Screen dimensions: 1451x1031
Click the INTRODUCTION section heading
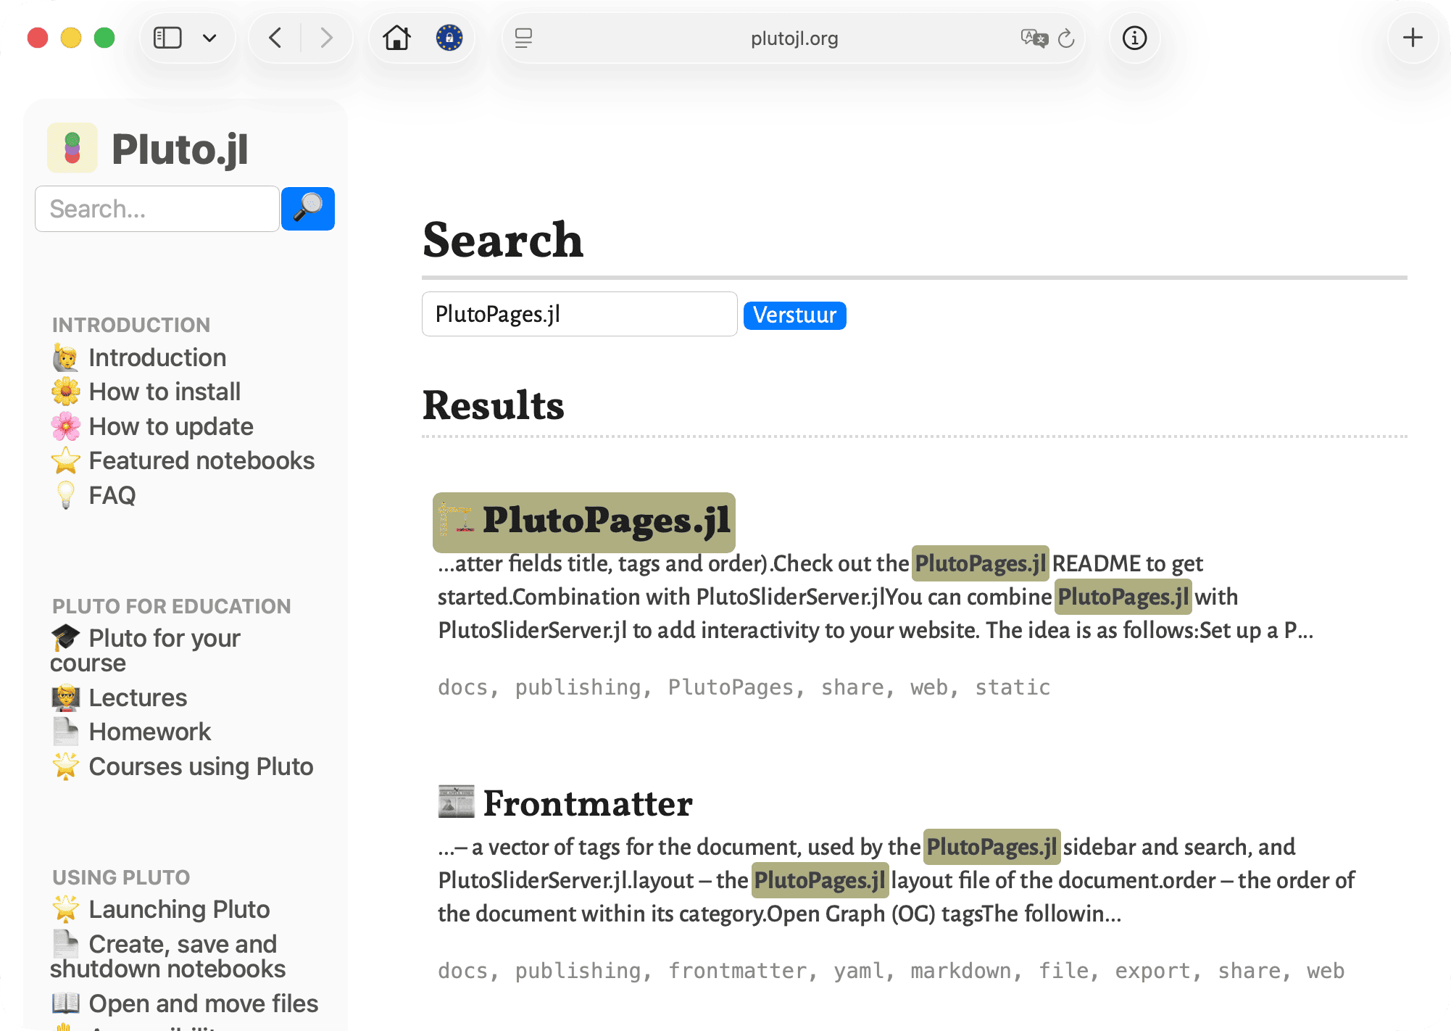pos(131,325)
